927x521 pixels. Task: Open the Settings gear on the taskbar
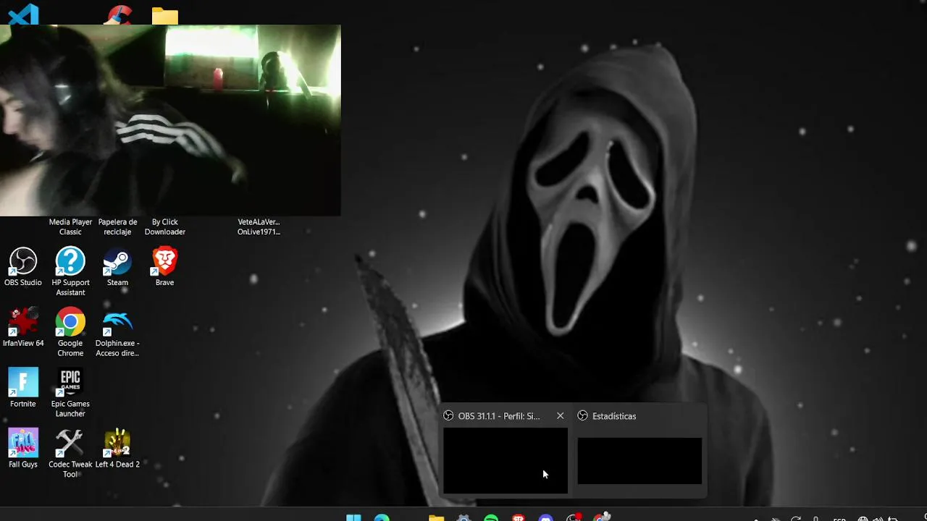[463, 517]
